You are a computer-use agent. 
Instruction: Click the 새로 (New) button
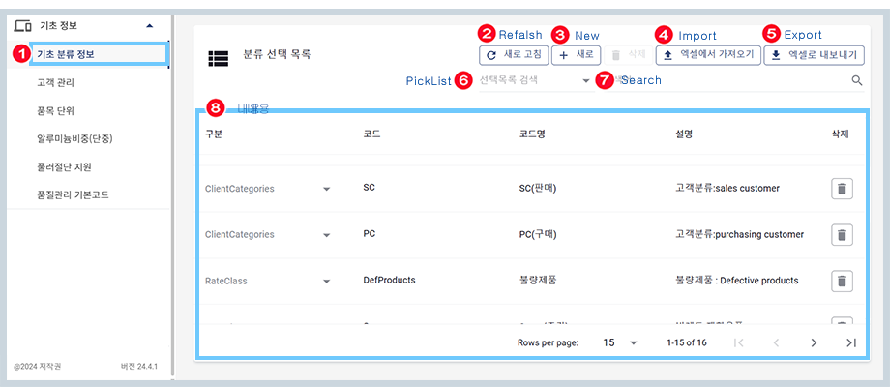577,55
